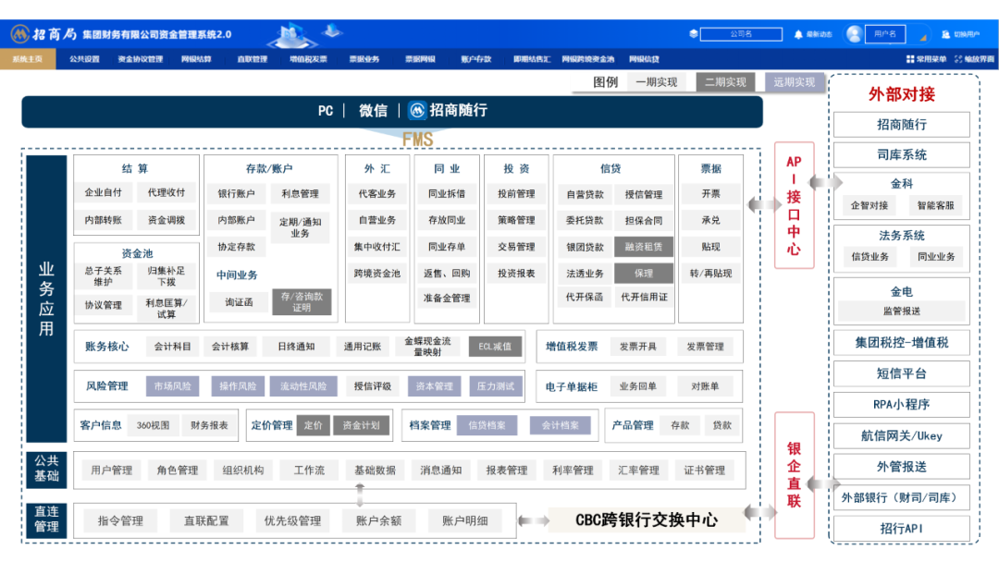
Task: Click the 转/再贴现 box under 票据
Action: tap(711, 273)
